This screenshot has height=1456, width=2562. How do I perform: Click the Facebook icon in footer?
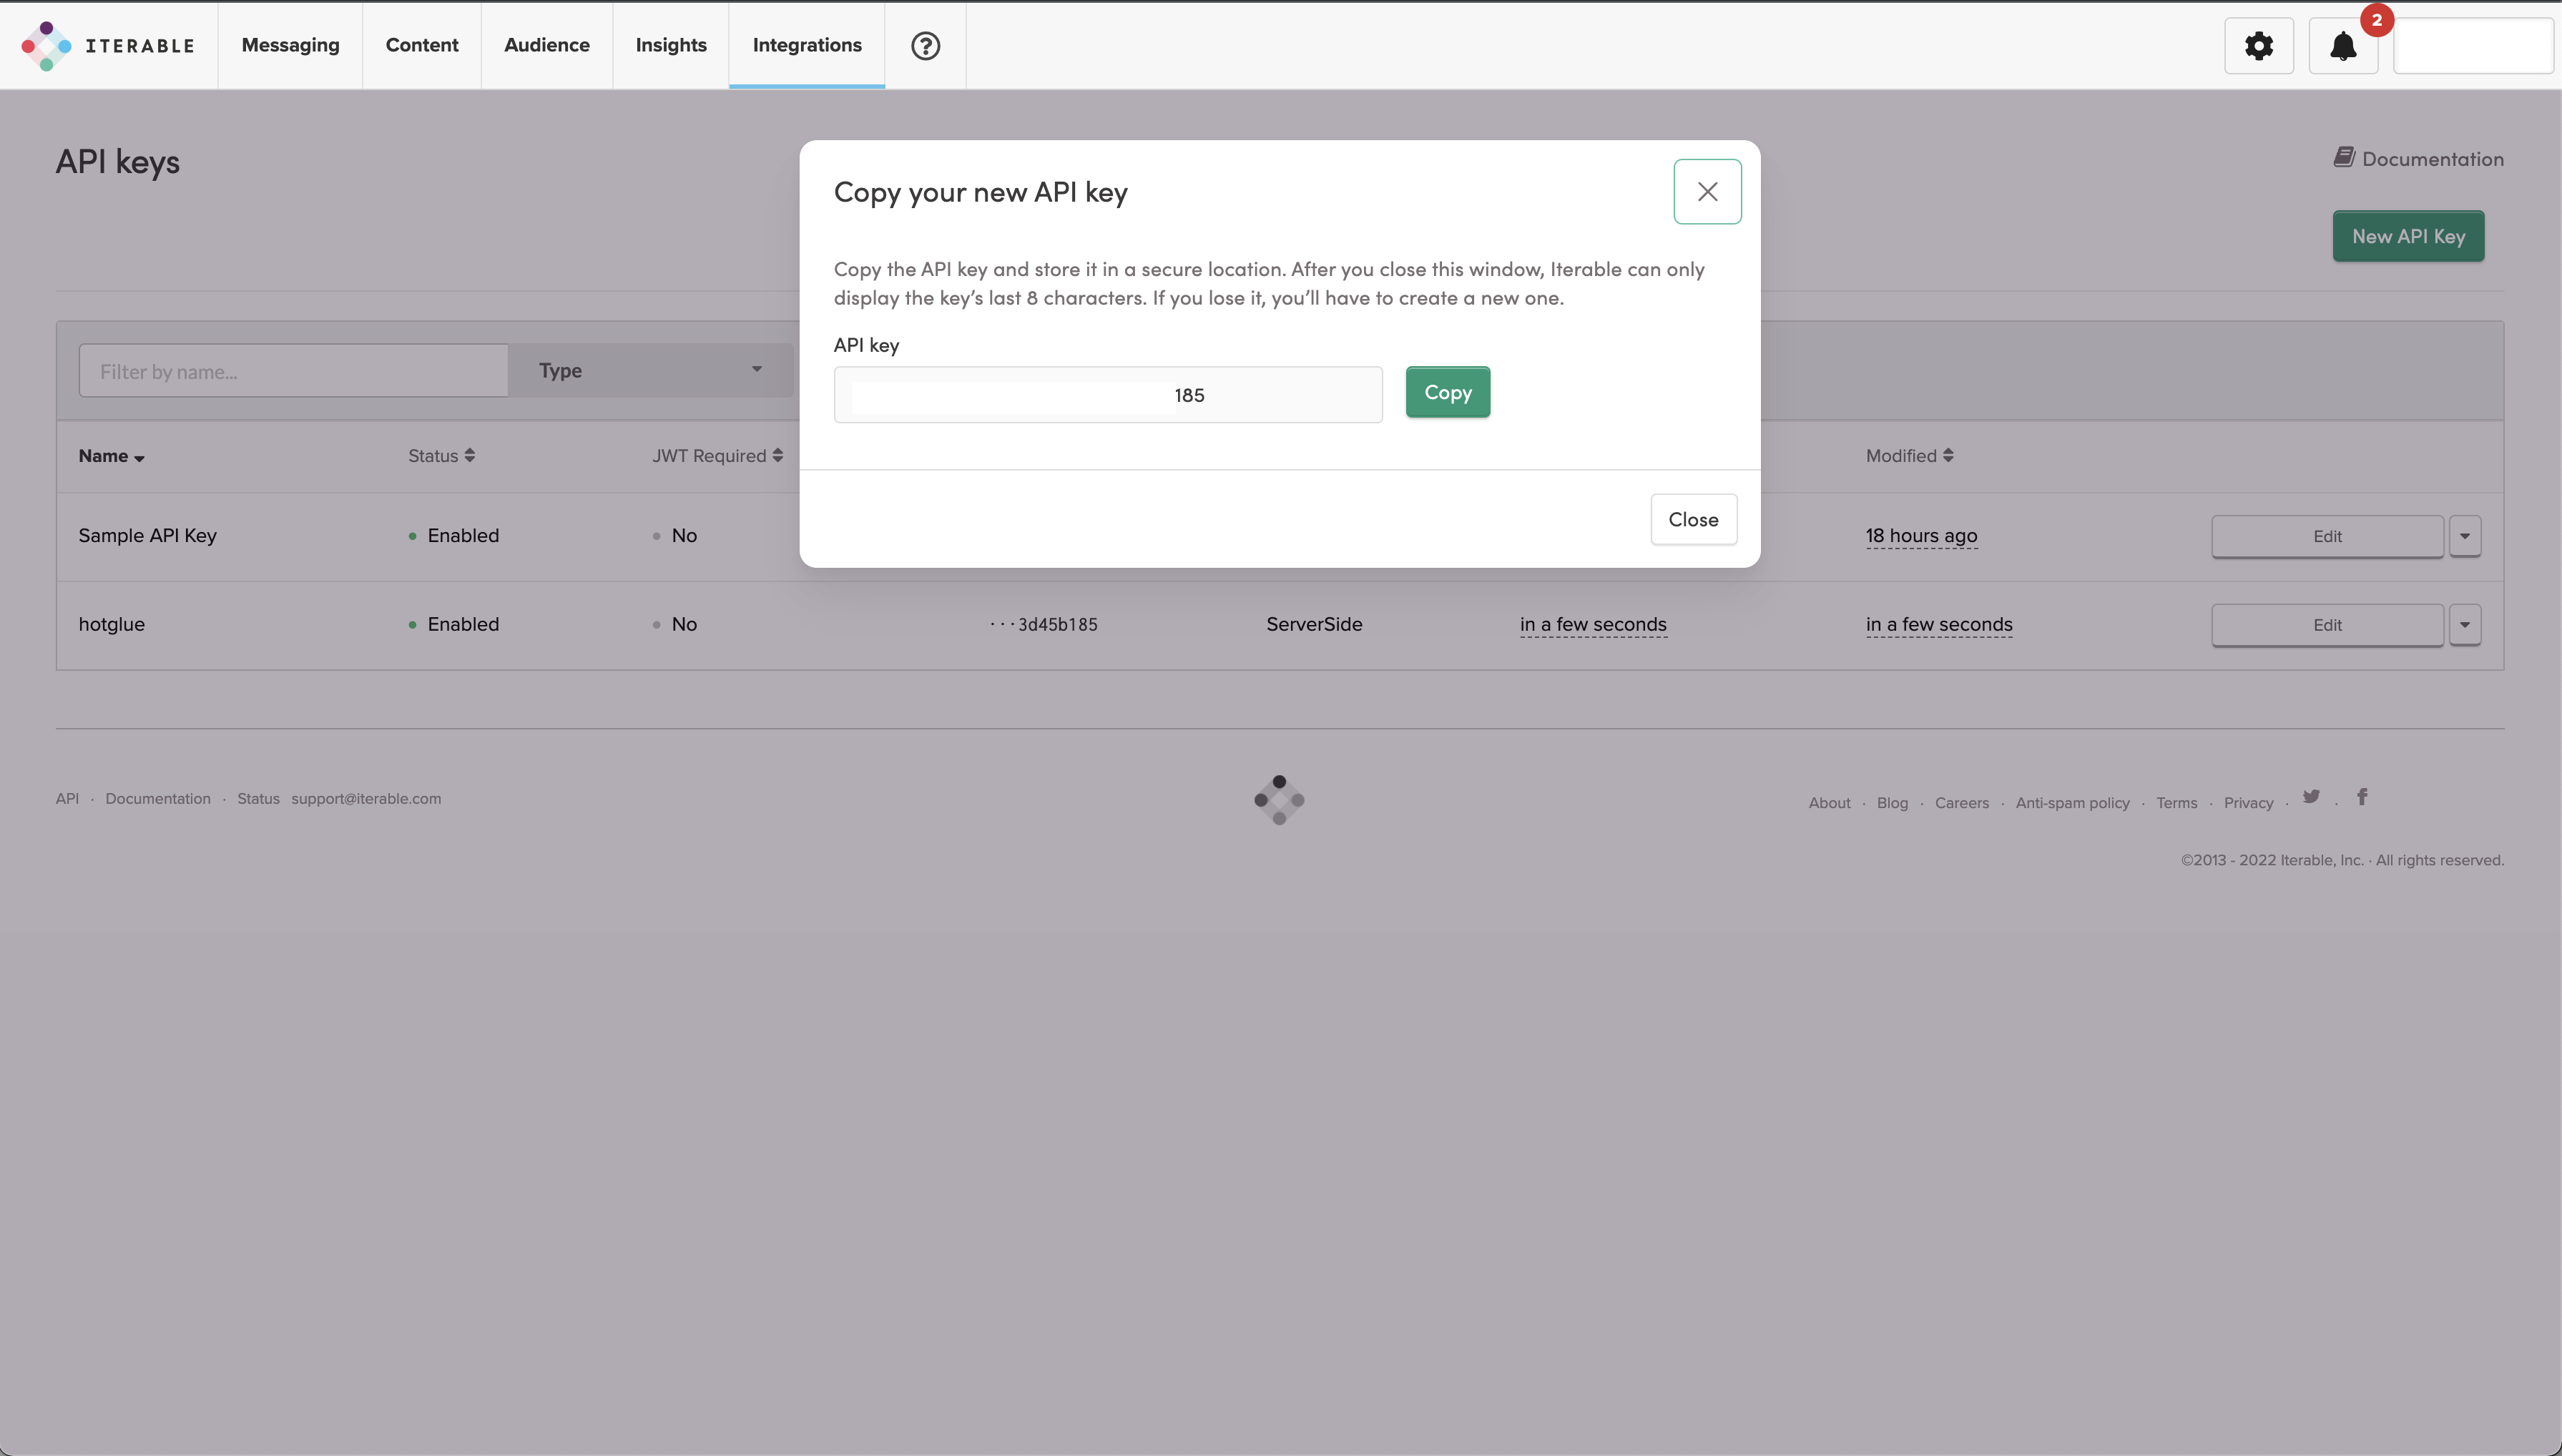(2362, 797)
